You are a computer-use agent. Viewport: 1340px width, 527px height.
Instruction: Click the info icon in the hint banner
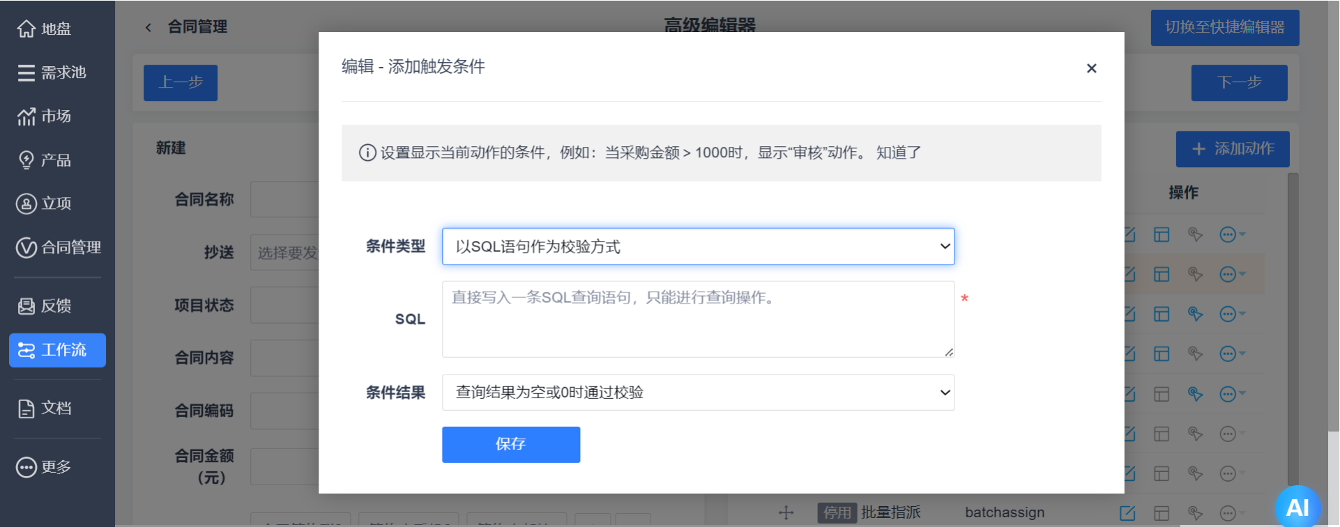[x=367, y=152]
